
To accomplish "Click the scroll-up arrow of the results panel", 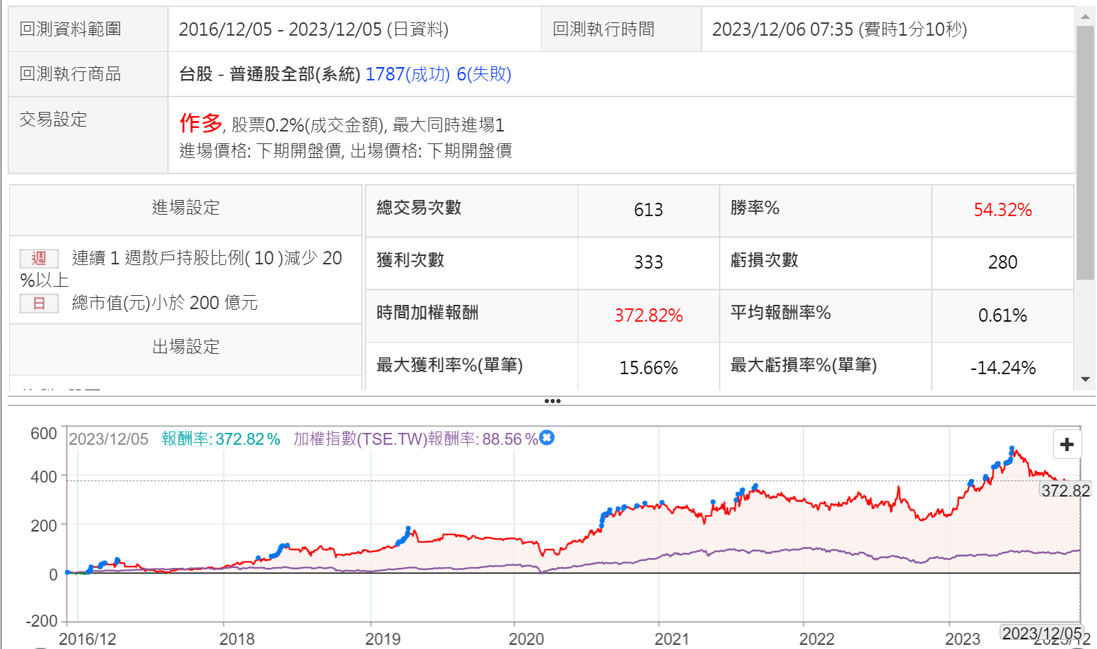I will tap(1085, 16).
